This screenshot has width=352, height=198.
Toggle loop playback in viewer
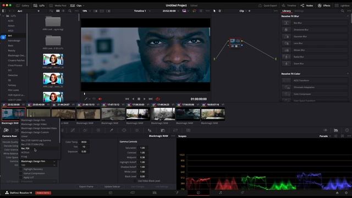click(158, 99)
